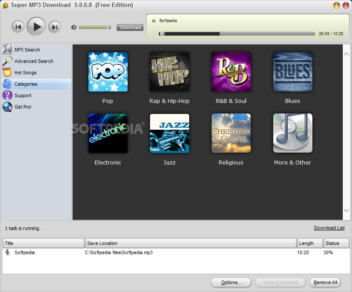Image resolution: width=352 pixels, height=292 pixels.
Task: Click the Support question mark icon
Action: pyautogui.click(x=7, y=95)
